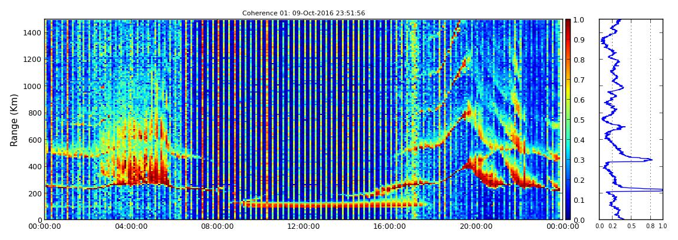Click the 800 range tick label
Viewport: 678px width, 240px height.
click(x=34, y=113)
